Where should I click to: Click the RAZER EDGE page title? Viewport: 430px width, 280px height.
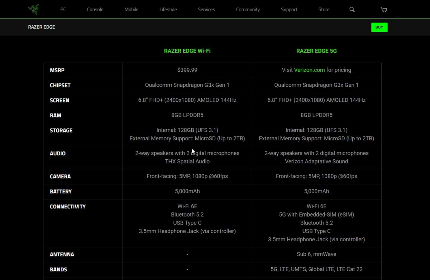[42, 27]
